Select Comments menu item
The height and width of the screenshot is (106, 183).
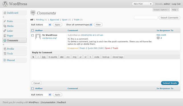click(15, 41)
